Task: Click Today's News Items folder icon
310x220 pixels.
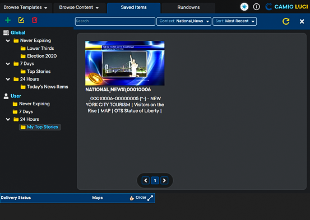Action: click(x=23, y=87)
